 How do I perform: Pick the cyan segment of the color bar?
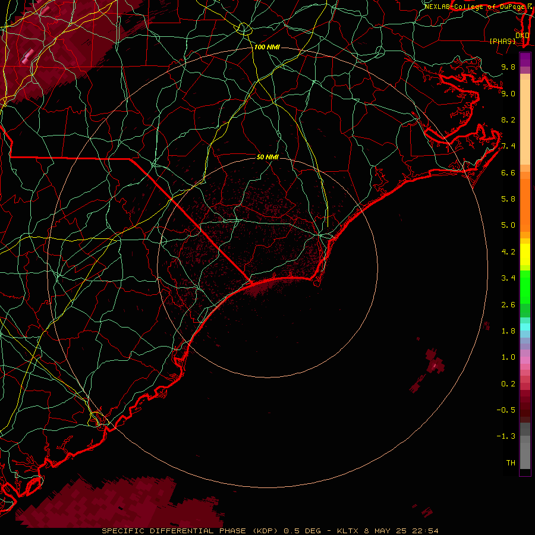click(525, 327)
